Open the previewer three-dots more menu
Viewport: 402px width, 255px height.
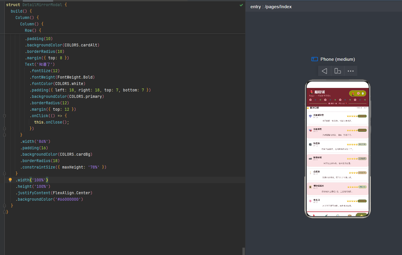[x=351, y=71]
